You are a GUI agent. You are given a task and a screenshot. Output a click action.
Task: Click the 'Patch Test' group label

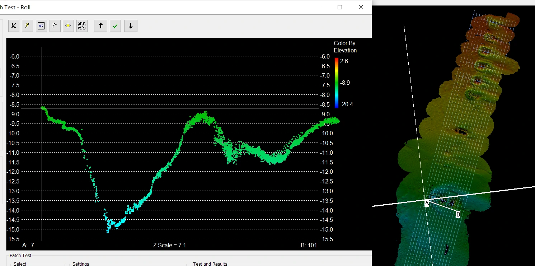pos(20,256)
